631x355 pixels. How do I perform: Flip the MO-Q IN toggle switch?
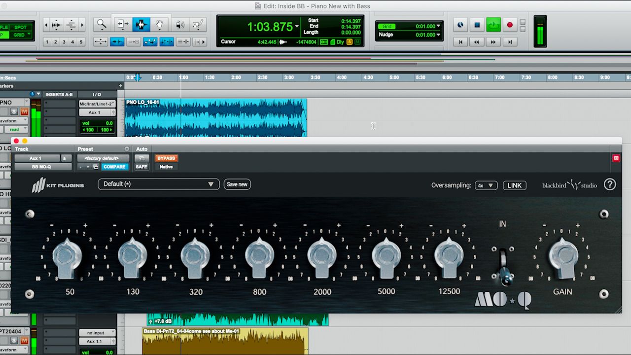click(503, 266)
